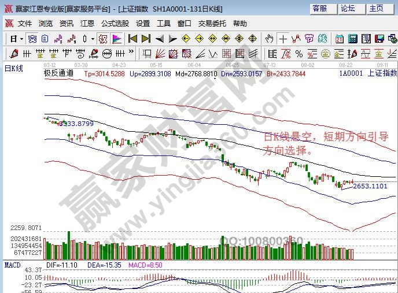Viewport: 398px width, 293px height.
Task: Select the hand pan tool
Action: (x=269, y=39)
